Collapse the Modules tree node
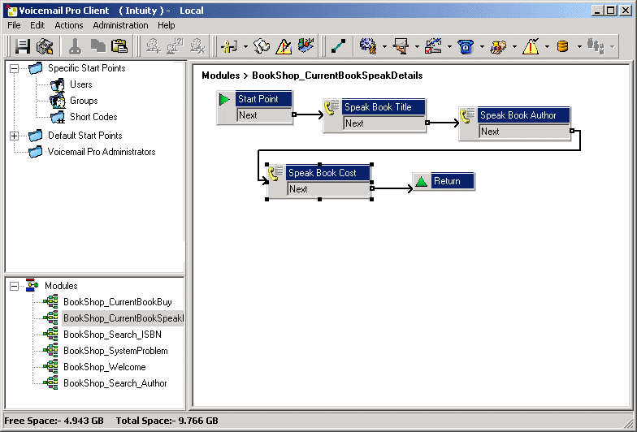Viewport: 637px width, 432px height. 15,286
